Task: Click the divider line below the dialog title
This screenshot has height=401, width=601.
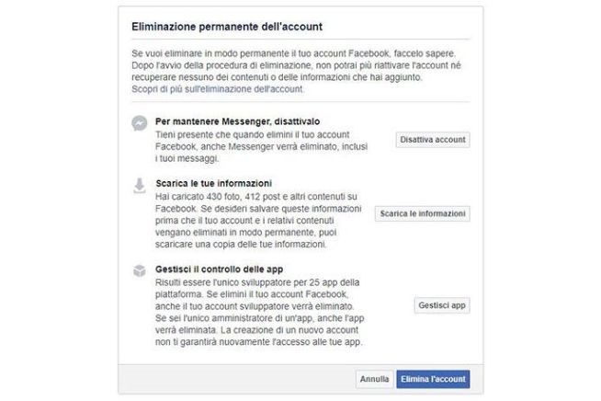Action: click(300, 40)
